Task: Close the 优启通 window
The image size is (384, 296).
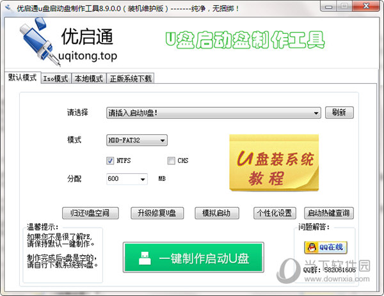Action: tap(366, 6)
